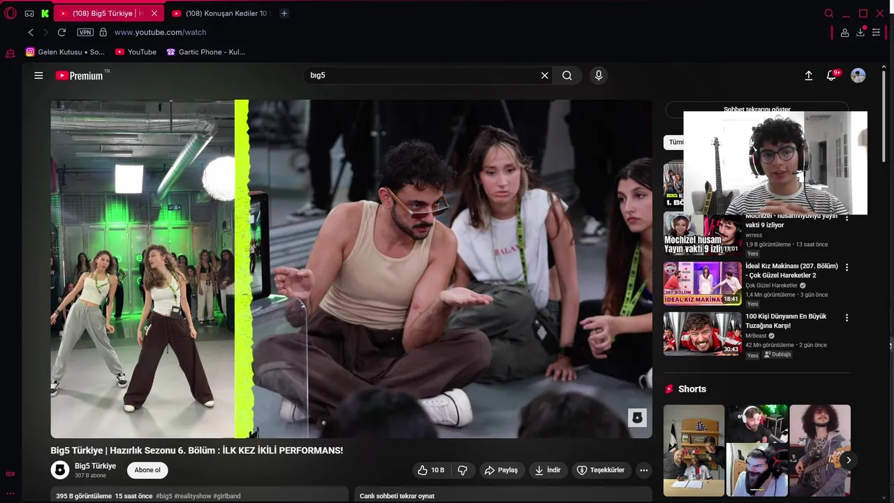Show next Shorts with the arrow
The width and height of the screenshot is (894, 503).
[x=849, y=460]
